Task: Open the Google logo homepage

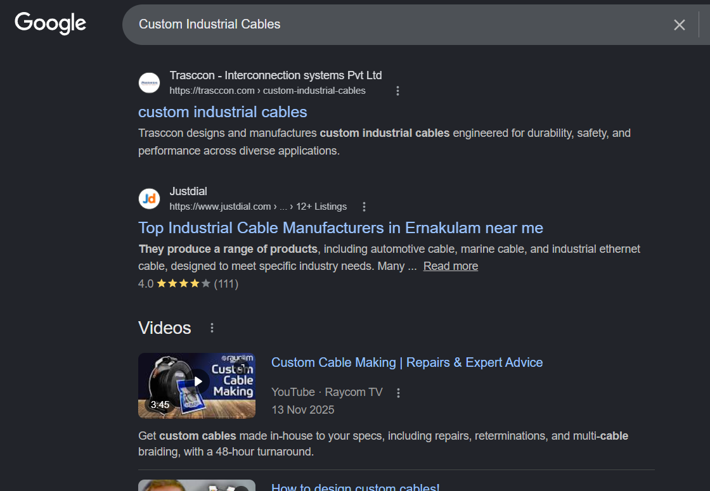Action: [50, 23]
